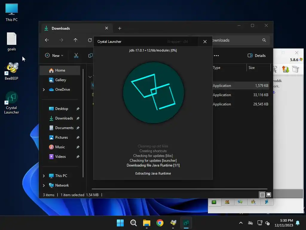Click the search magnifier in Explorer
Viewport: 306px width, 230px height.
(264, 40)
